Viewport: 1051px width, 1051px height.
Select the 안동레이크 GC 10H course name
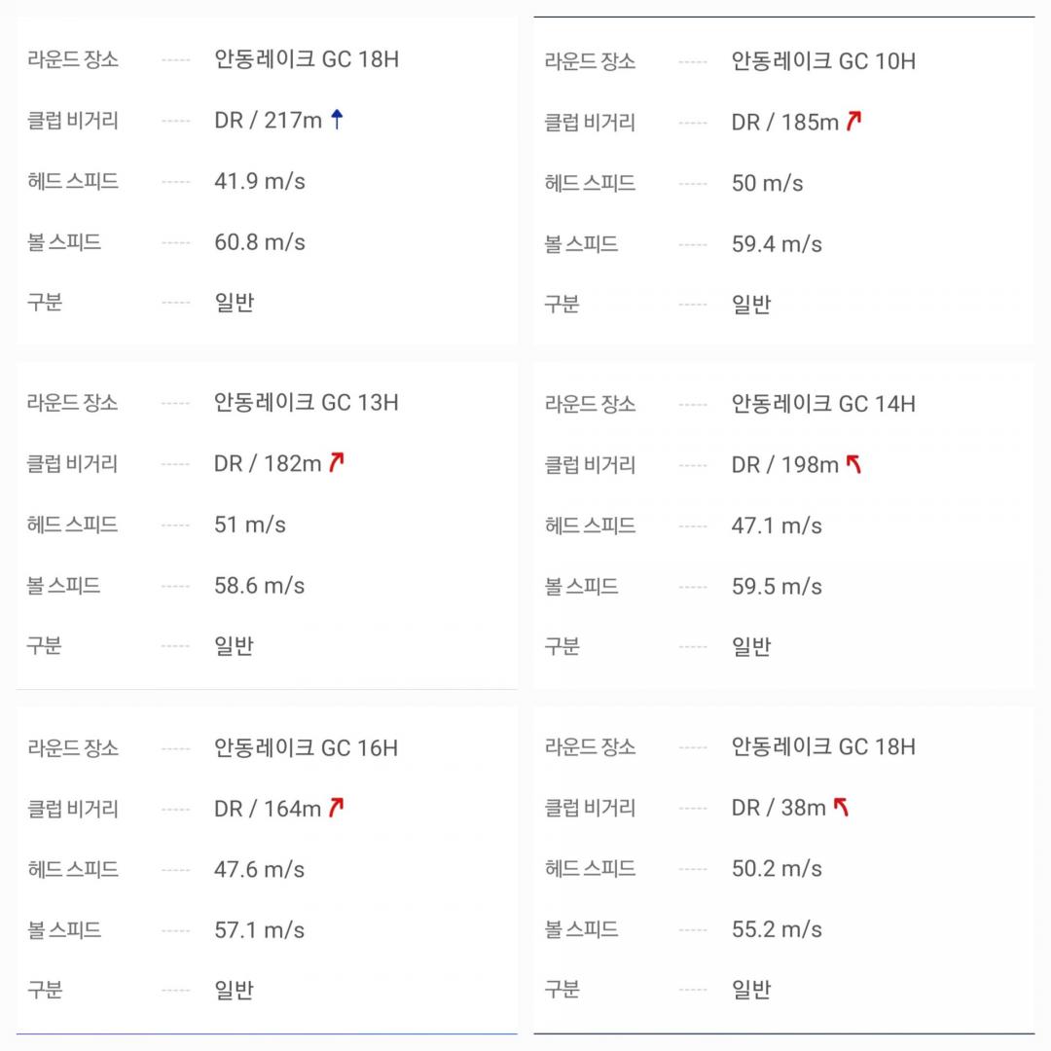823,61
